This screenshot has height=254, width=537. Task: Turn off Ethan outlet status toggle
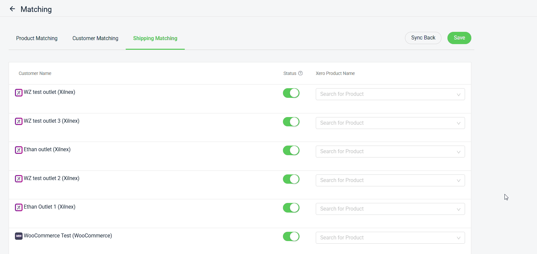click(291, 151)
